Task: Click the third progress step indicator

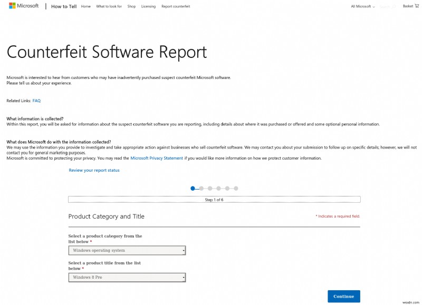Action: 209,188
